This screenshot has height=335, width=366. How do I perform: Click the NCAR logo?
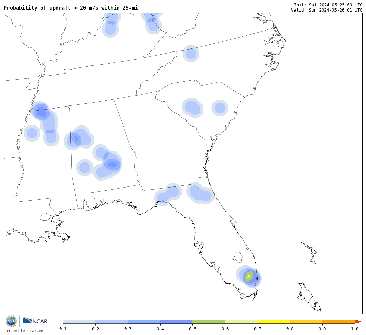pos(36,321)
